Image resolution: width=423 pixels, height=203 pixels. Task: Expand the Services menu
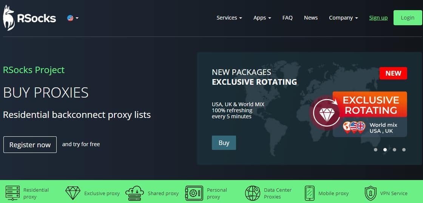click(x=229, y=18)
